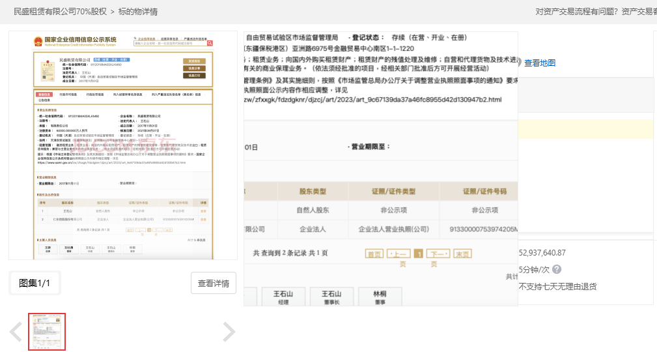Click the 企业法人营业执照(公司) cell
Viewport: 657px width, 352px height.
tap(393, 229)
